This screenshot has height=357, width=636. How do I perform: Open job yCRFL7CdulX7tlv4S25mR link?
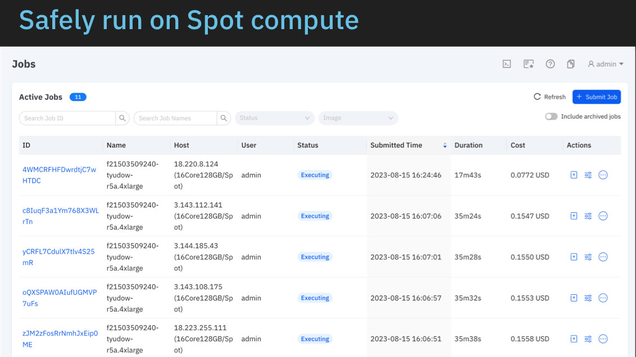click(x=58, y=257)
